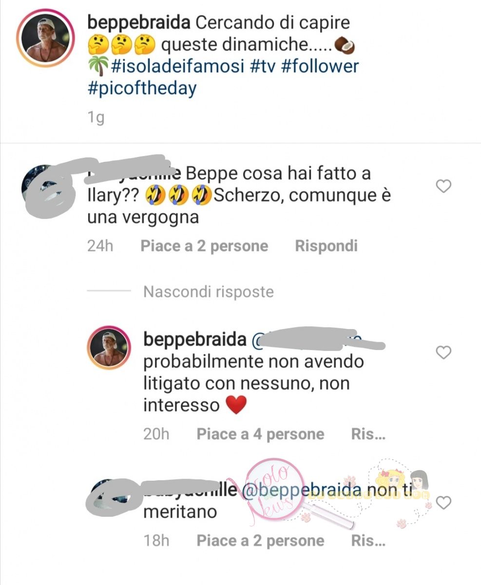Like the 'Beppe cosa hai fatto' comment
This screenshot has height=585, width=481.
pyautogui.click(x=443, y=186)
